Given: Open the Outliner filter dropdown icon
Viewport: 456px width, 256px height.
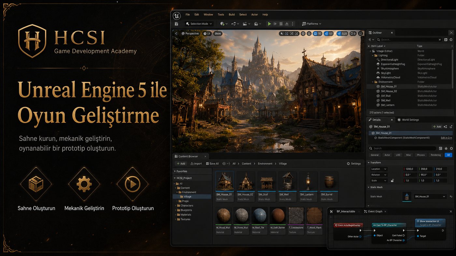Looking at the screenshot, I should [371, 40].
